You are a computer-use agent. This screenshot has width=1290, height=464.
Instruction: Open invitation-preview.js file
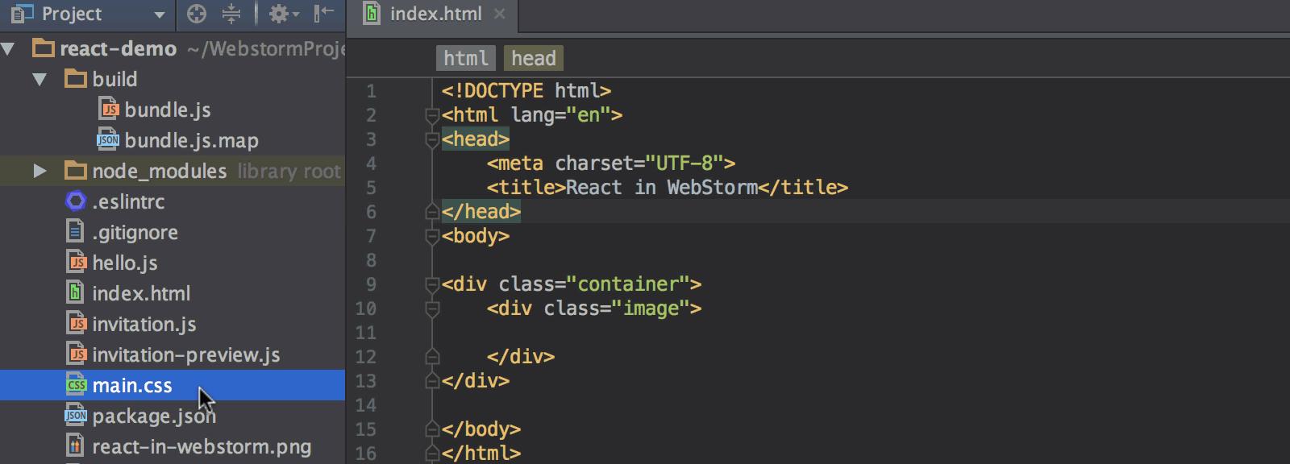[185, 354]
